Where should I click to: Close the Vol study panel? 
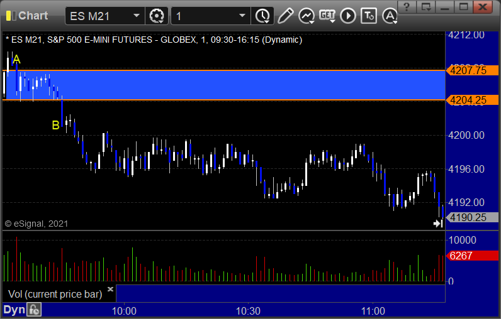(110, 289)
